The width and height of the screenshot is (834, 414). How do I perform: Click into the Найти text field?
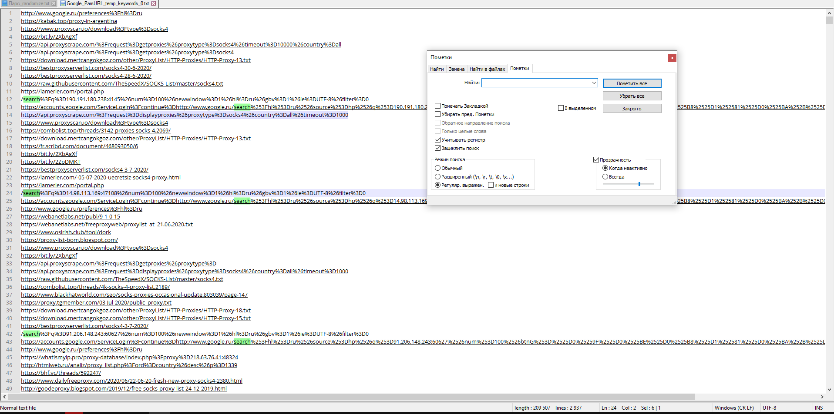click(535, 83)
